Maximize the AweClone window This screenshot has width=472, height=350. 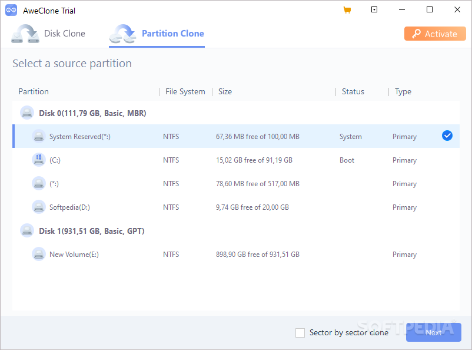[430, 9]
